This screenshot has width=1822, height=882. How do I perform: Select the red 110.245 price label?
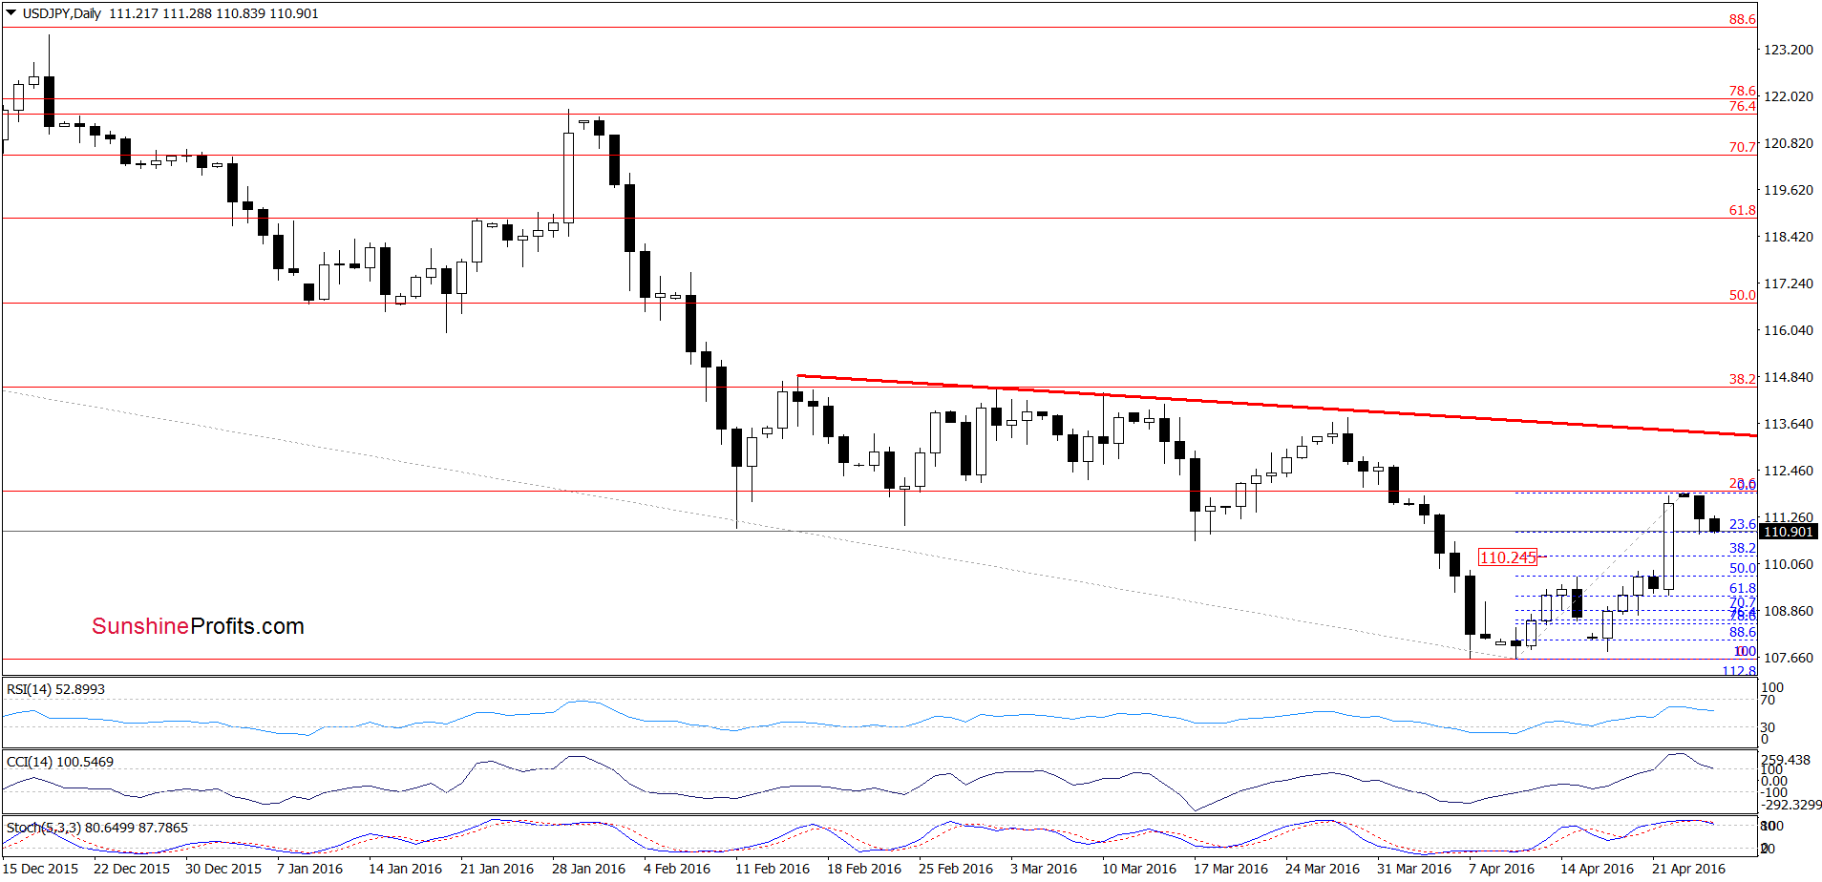point(1508,557)
